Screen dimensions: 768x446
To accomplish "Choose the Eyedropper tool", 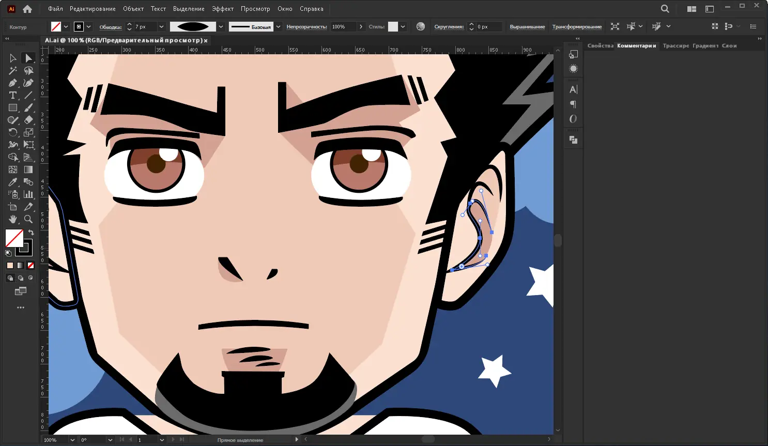I will point(13,182).
